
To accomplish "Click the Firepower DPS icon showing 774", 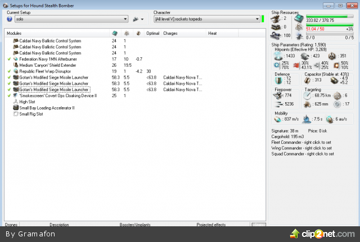I will pos(278,95).
